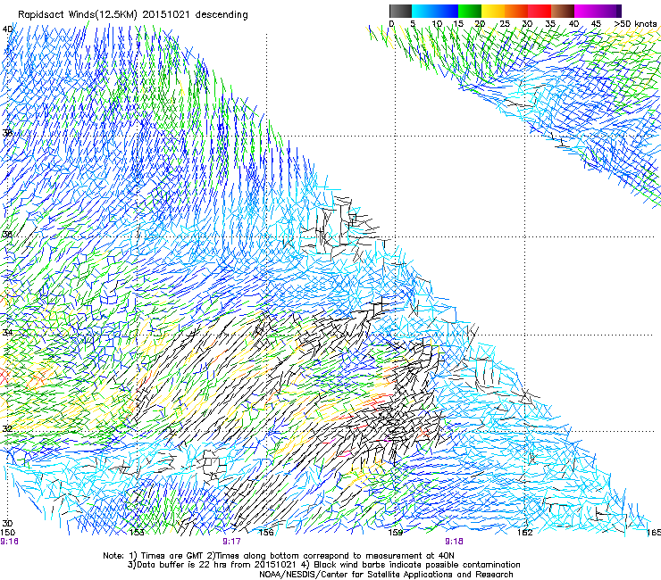The image size is (661, 580).
Task: Click the purple time stamp '9:18'
Action: pyautogui.click(x=454, y=542)
